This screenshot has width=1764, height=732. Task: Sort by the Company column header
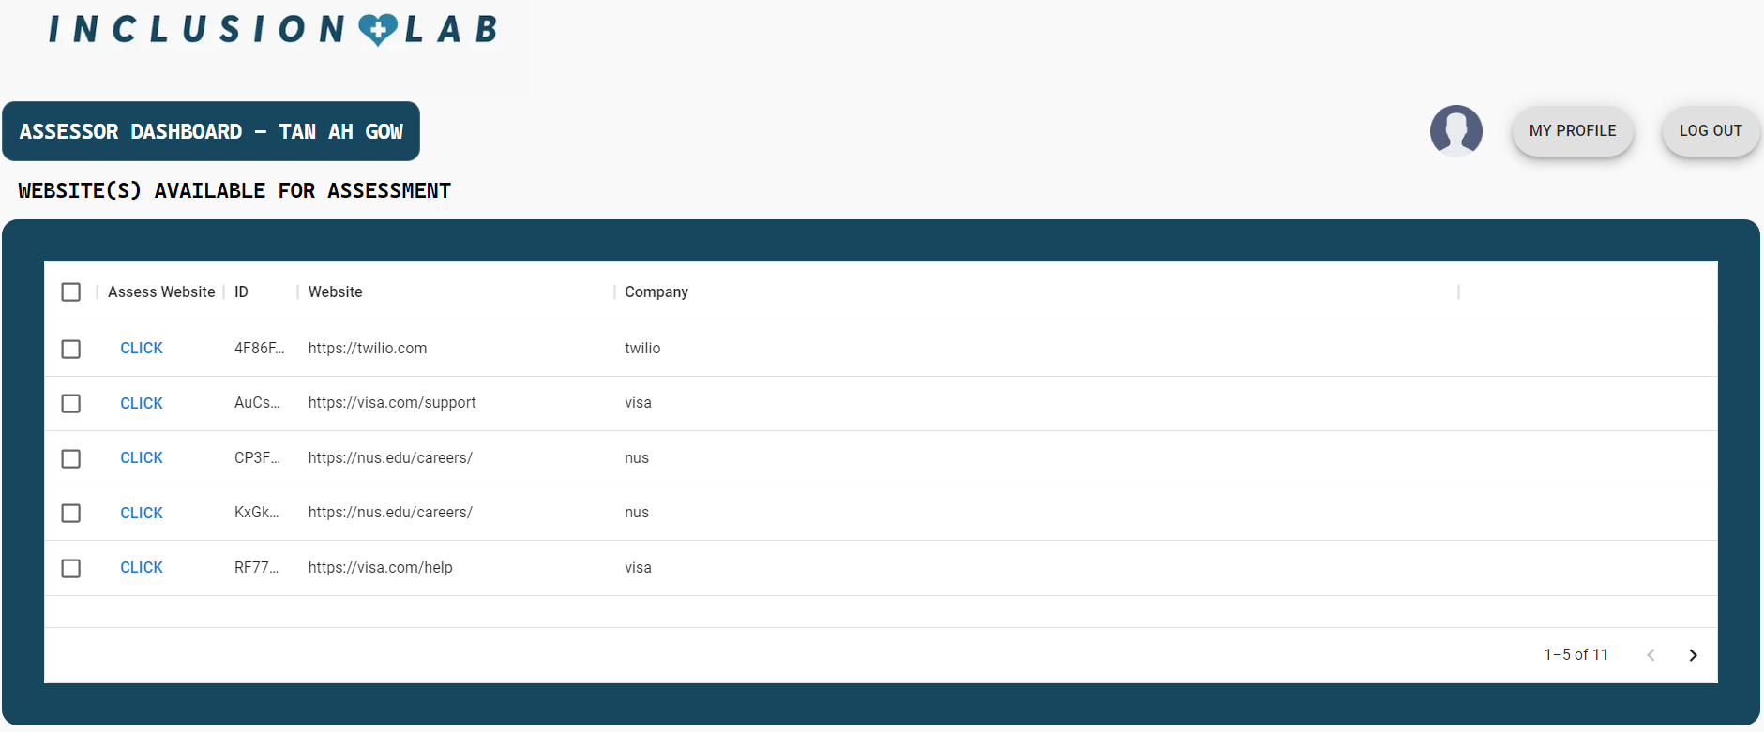click(x=656, y=291)
